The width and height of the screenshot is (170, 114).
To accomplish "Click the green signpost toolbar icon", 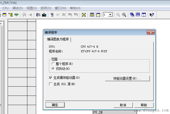I will coord(16,15).
